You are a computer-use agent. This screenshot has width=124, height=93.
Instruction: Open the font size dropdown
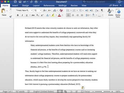(41, 10)
